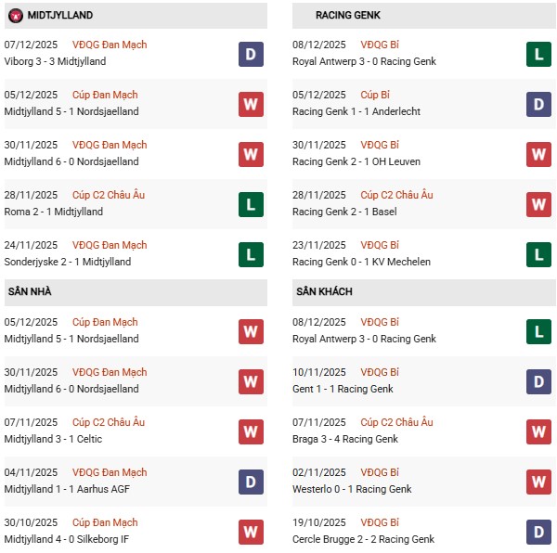Image resolution: width=557 pixels, height=553 pixels.
Task: Click Cúp Đan Mạch link above Silkeborg IF match
Action: (x=109, y=522)
